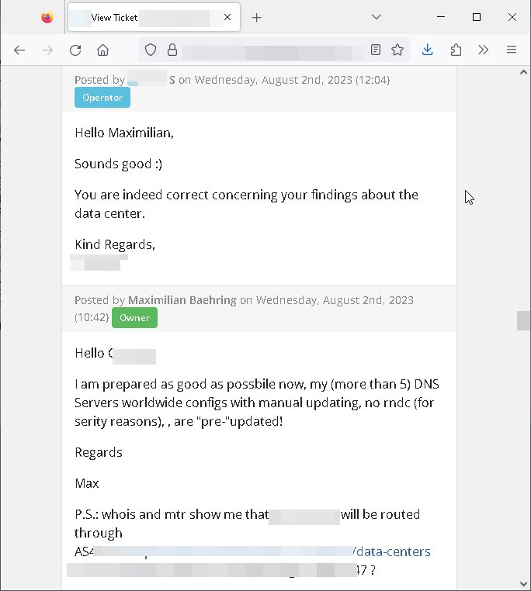The height and width of the screenshot is (591, 531).
Task: Reload the current ticket page
Action: click(x=75, y=50)
